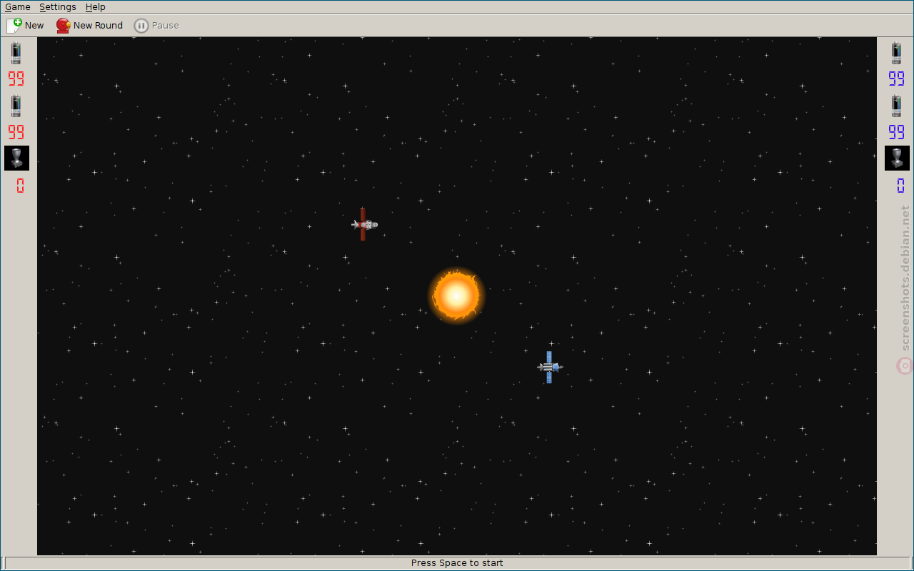Click the blue player's top 99 value

[897, 79]
